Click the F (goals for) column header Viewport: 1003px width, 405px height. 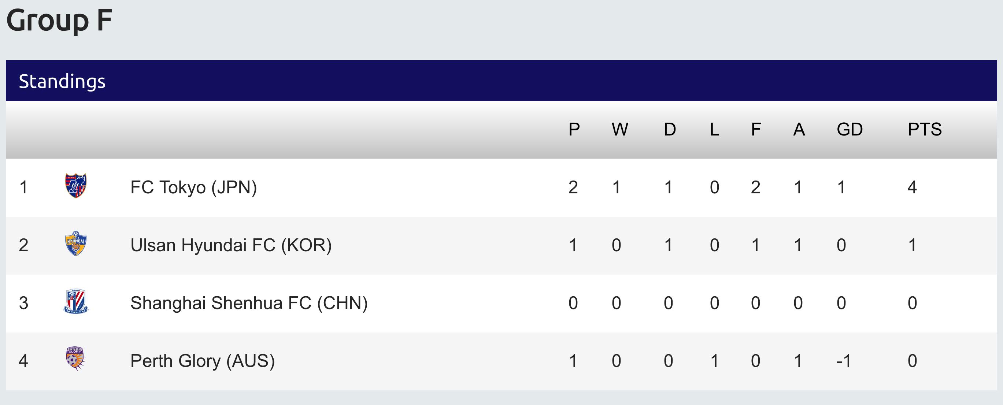[x=756, y=130]
